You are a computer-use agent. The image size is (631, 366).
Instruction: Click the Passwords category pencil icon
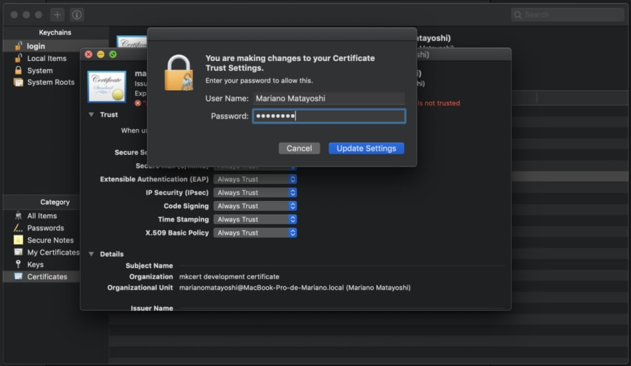coord(18,228)
